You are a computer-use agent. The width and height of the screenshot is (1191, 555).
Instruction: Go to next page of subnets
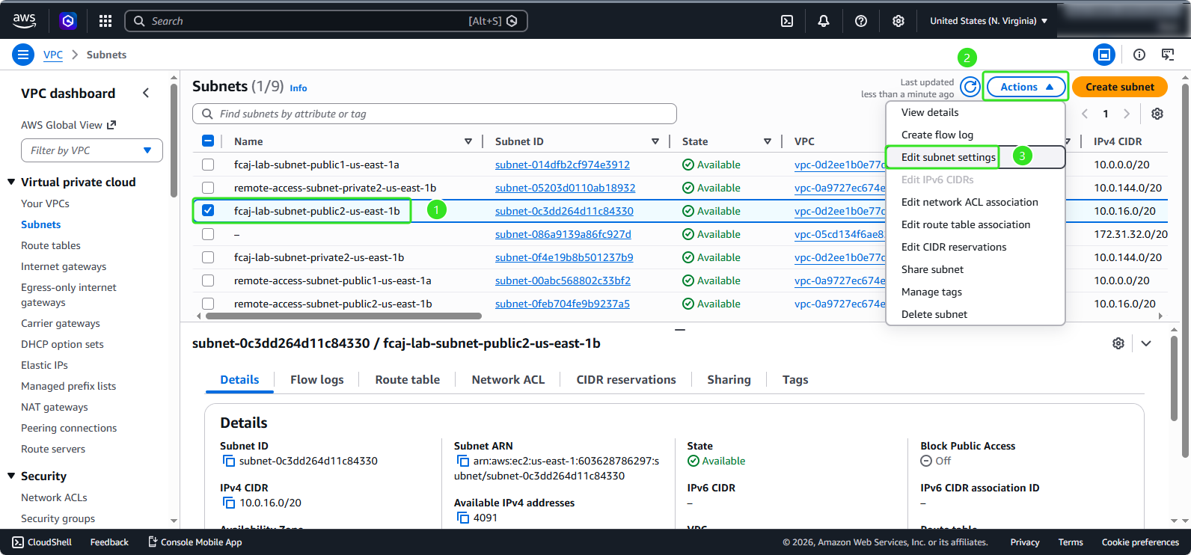pos(1127,114)
